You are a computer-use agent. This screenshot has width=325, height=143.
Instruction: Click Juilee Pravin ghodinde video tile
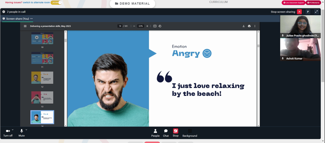coord(300,27)
